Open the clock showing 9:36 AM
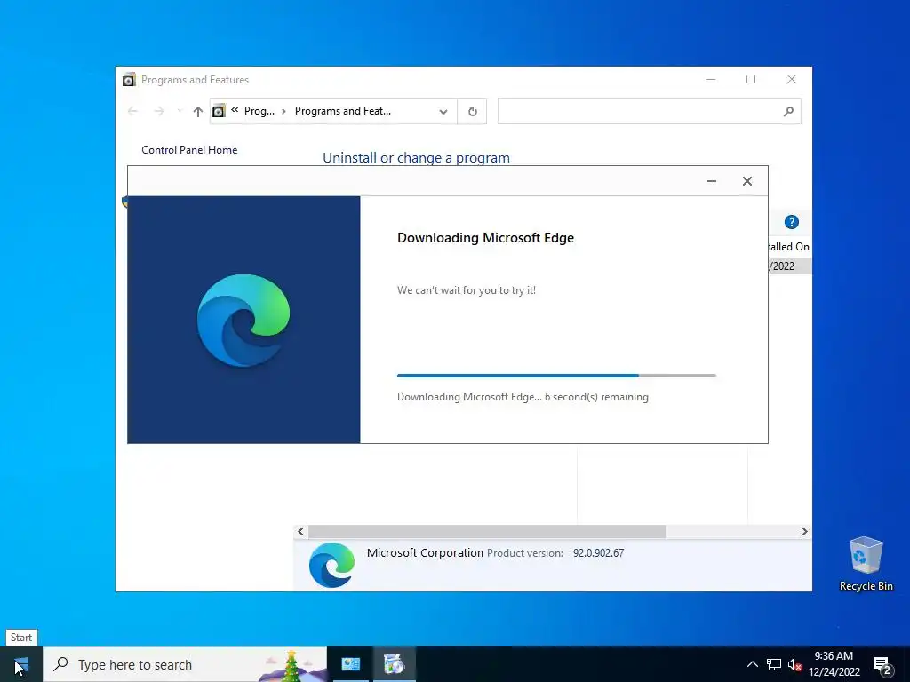This screenshot has height=682, width=910. coord(834,664)
